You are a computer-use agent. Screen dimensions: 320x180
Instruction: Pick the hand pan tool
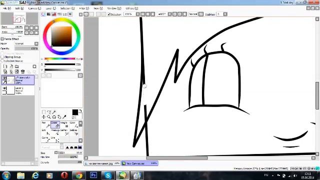pos(59,117)
